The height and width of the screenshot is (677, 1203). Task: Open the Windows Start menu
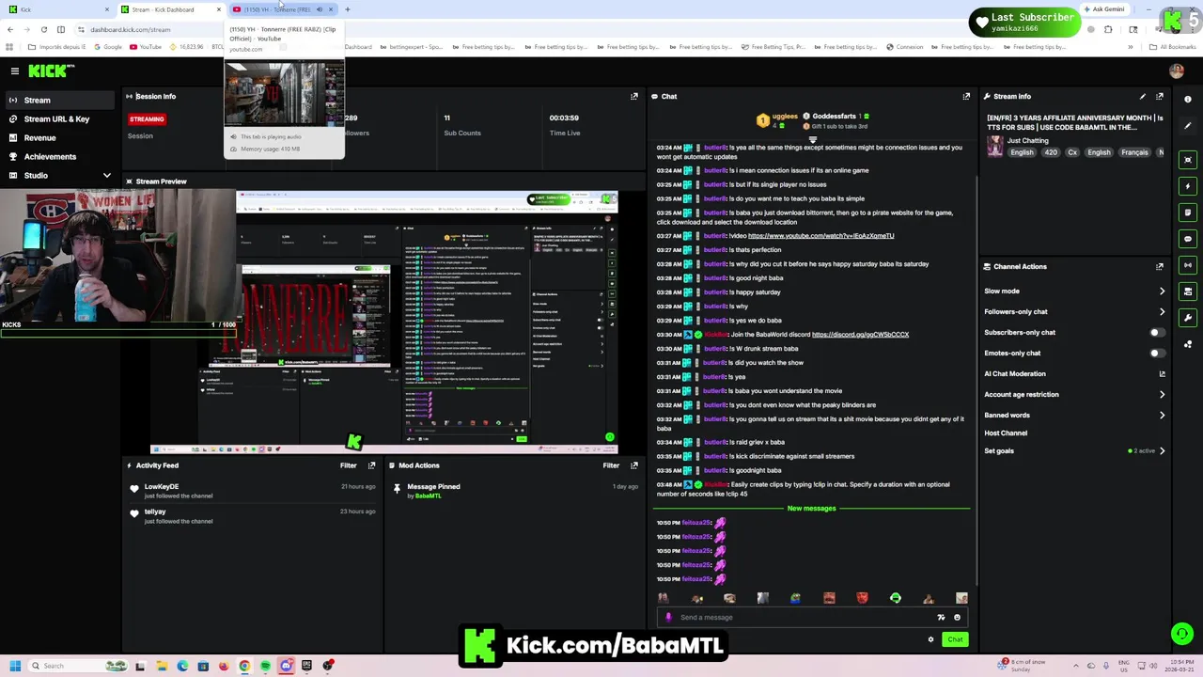(x=14, y=666)
